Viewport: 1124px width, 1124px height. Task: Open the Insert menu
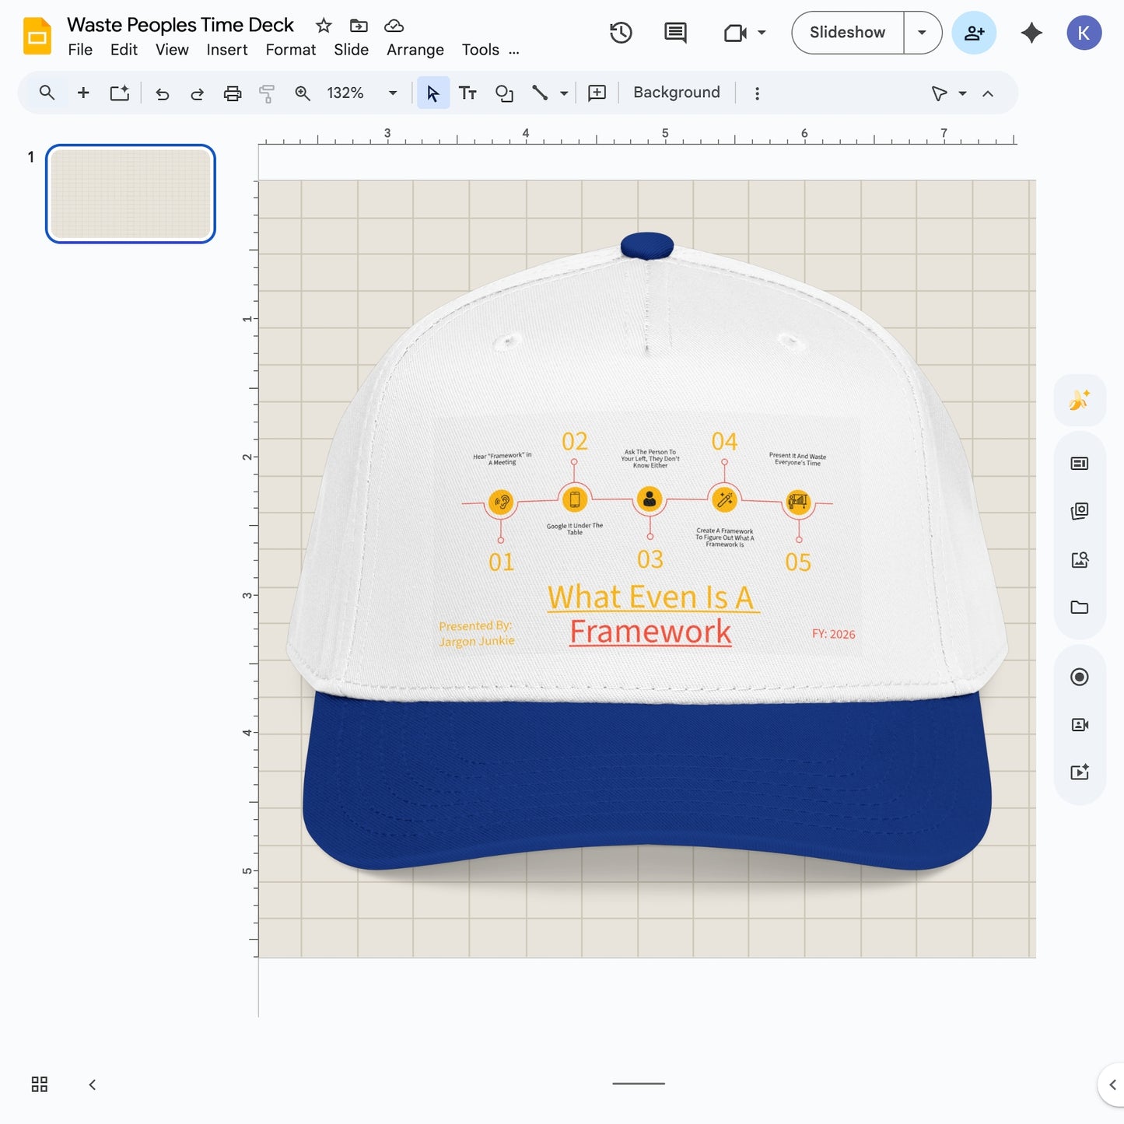tap(226, 50)
